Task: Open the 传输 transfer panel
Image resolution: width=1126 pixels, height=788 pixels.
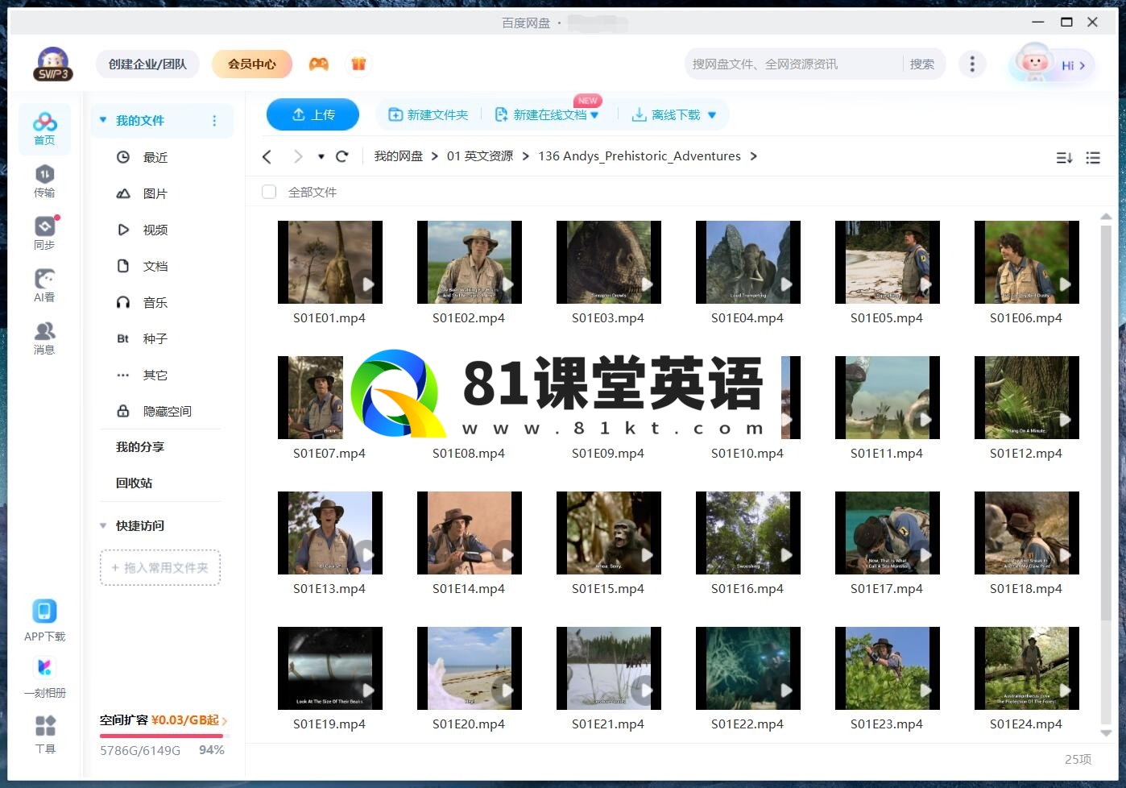Action: click(44, 181)
